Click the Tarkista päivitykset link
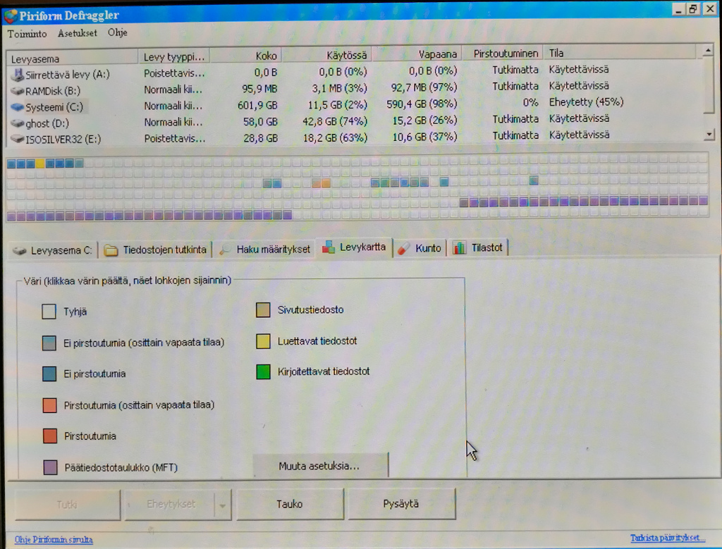The height and width of the screenshot is (549, 722). pyautogui.click(x=668, y=538)
